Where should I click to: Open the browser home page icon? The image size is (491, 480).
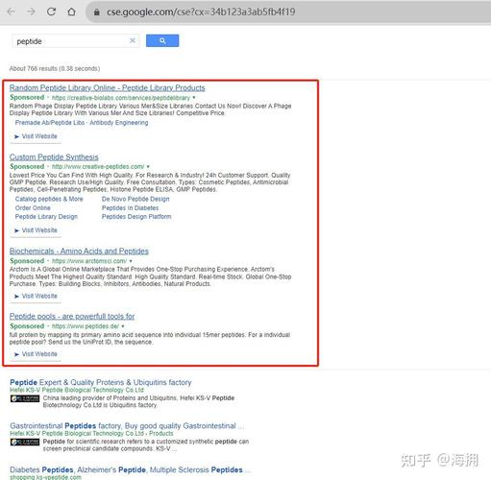coord(72,12)
